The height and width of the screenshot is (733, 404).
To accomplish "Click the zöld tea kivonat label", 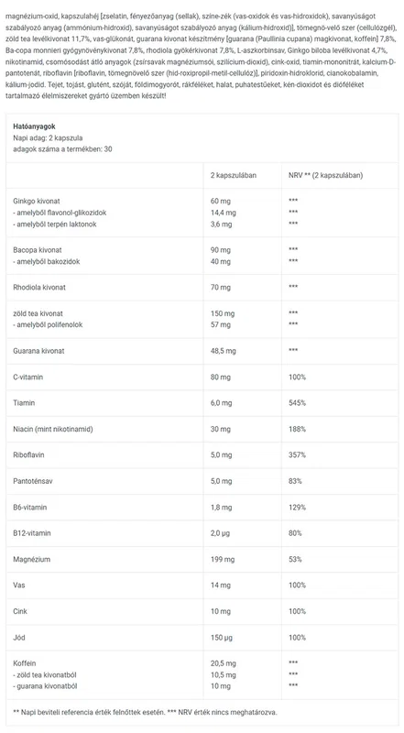I will click(x=38, y=313).
